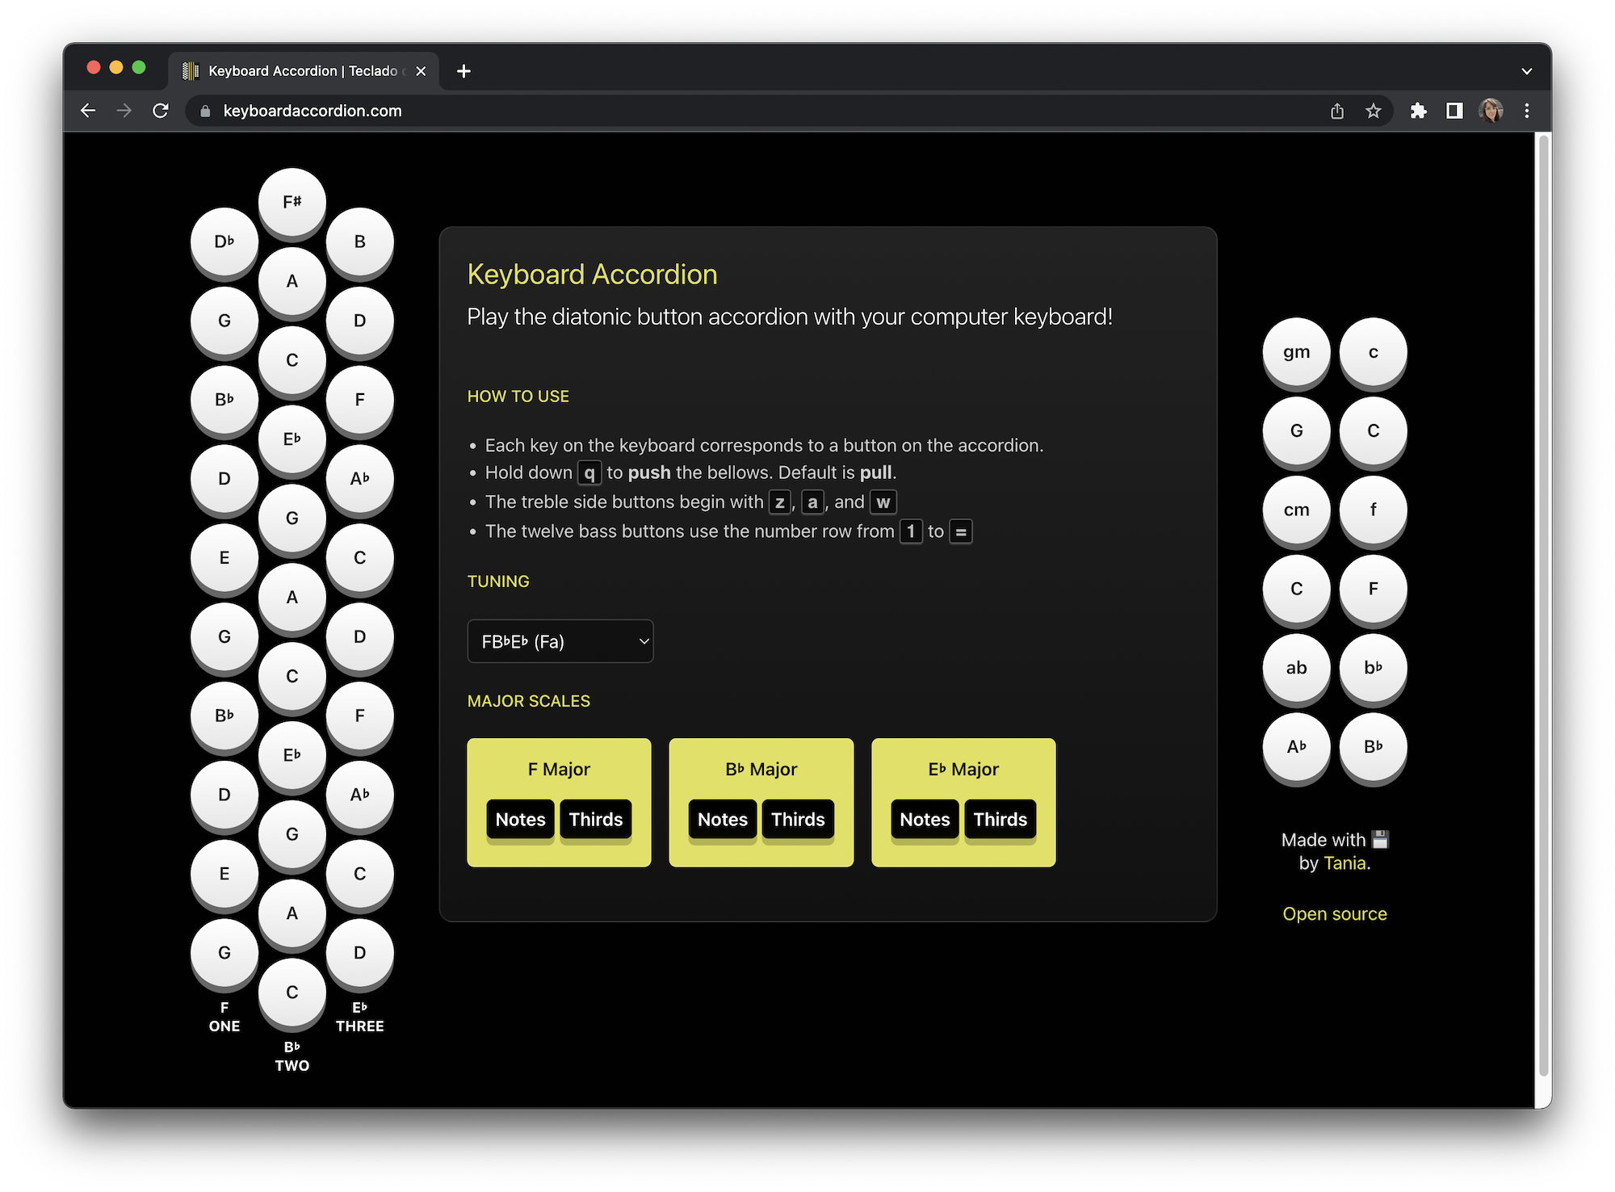The height and width of the screenshot is (1192, 1615).
Task: Expand the tab search chevron at the top right
Action: pyautogui.click(x=1526, y=71)
